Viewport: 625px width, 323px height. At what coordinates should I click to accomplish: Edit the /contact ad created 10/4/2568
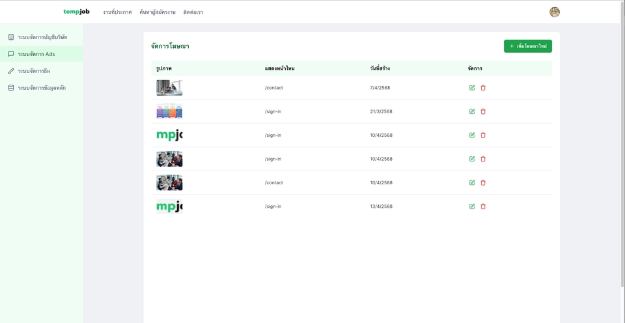tap(472, 182)
